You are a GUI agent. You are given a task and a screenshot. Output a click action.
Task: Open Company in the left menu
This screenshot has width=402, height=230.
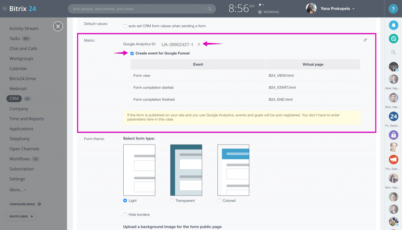click(19, 109)
